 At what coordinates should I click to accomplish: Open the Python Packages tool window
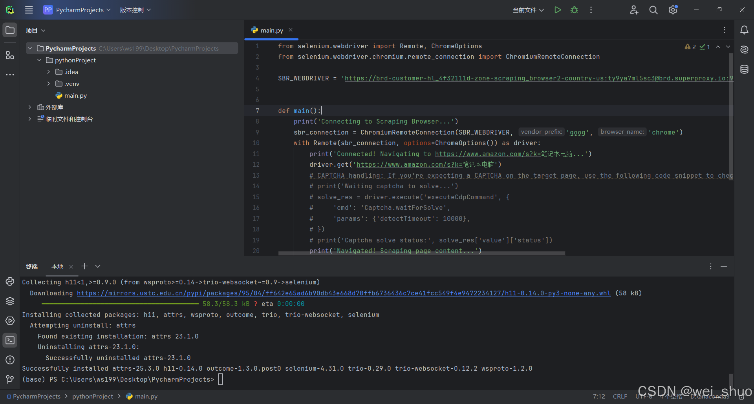tap(10, 301)
